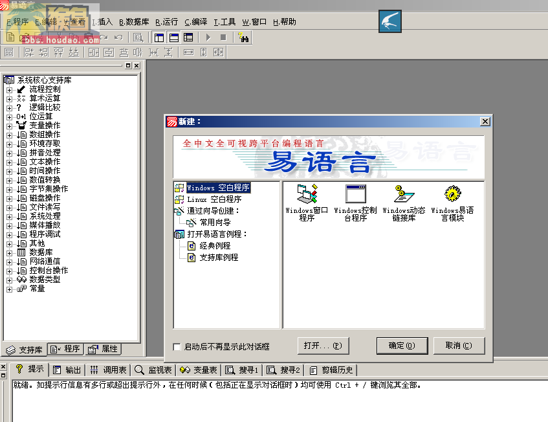Toggle the left work panel view button
Viewport: 548px width, 422px height.
click(159, 38)
